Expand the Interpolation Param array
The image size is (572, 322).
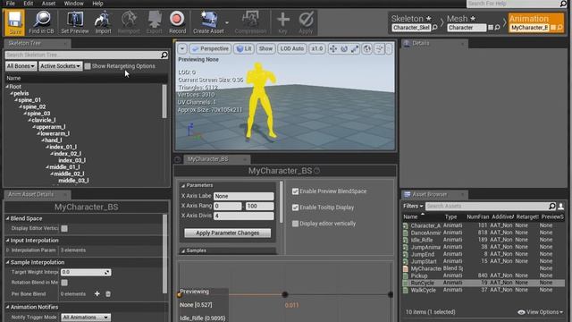[8, 250]
